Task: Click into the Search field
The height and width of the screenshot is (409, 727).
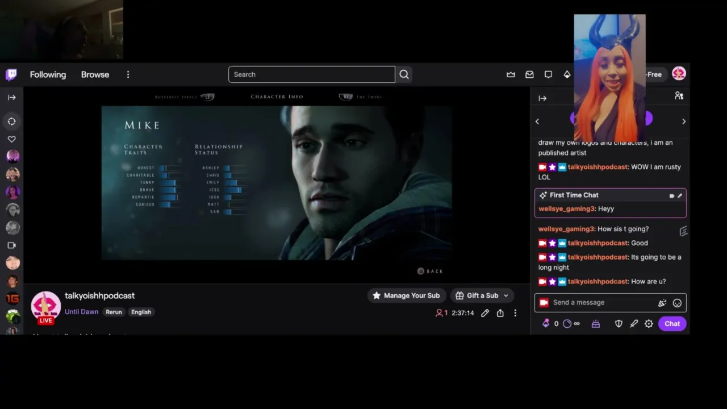Action: tap(311, 74)
